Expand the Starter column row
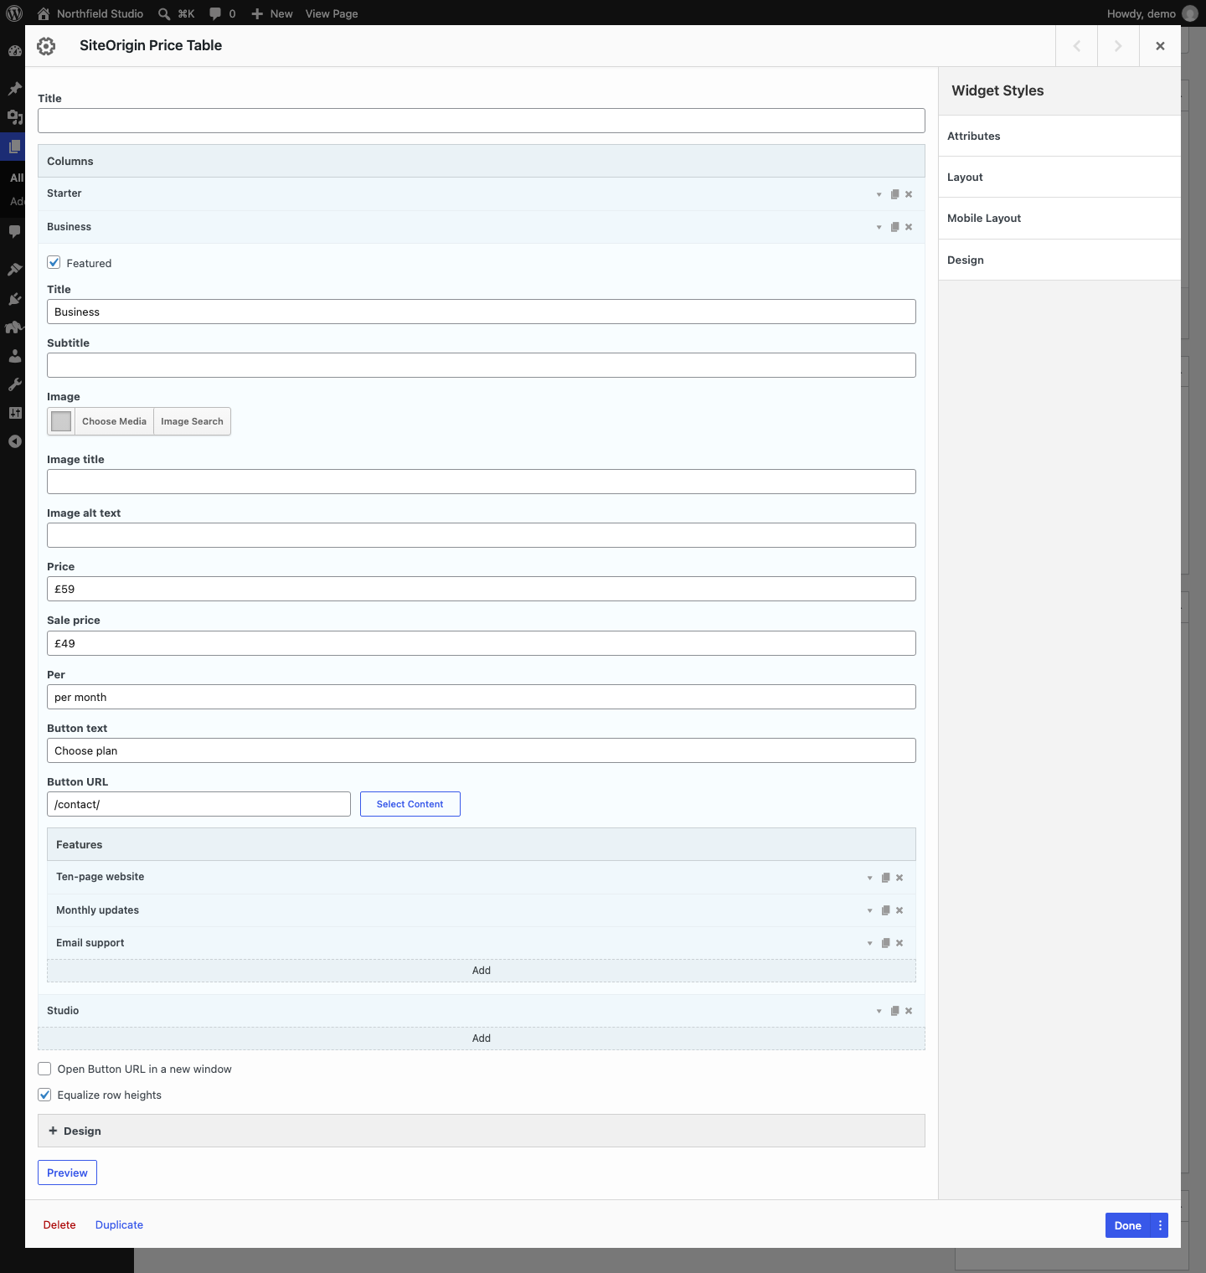Viewport: 1206px width, 1273px height. [x=879, y=194]
